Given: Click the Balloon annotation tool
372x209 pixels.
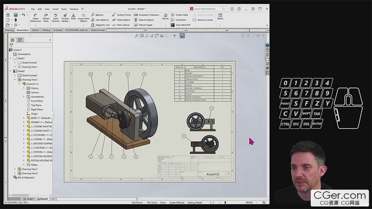Looking at the screenshot, I should point(99,15).
